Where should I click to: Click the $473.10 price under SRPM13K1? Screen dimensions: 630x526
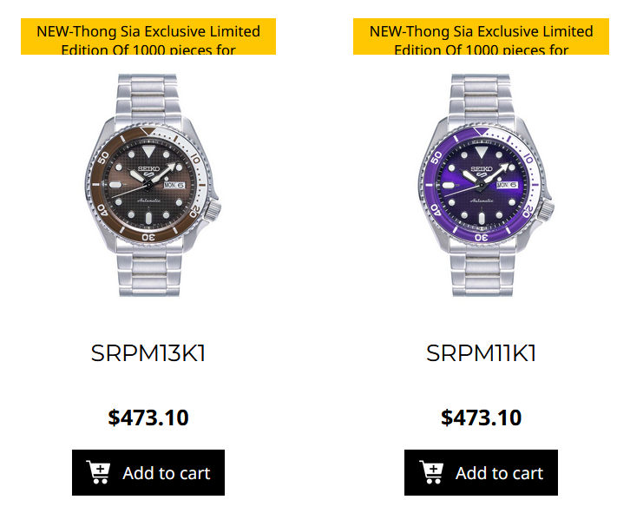[148, 418]
